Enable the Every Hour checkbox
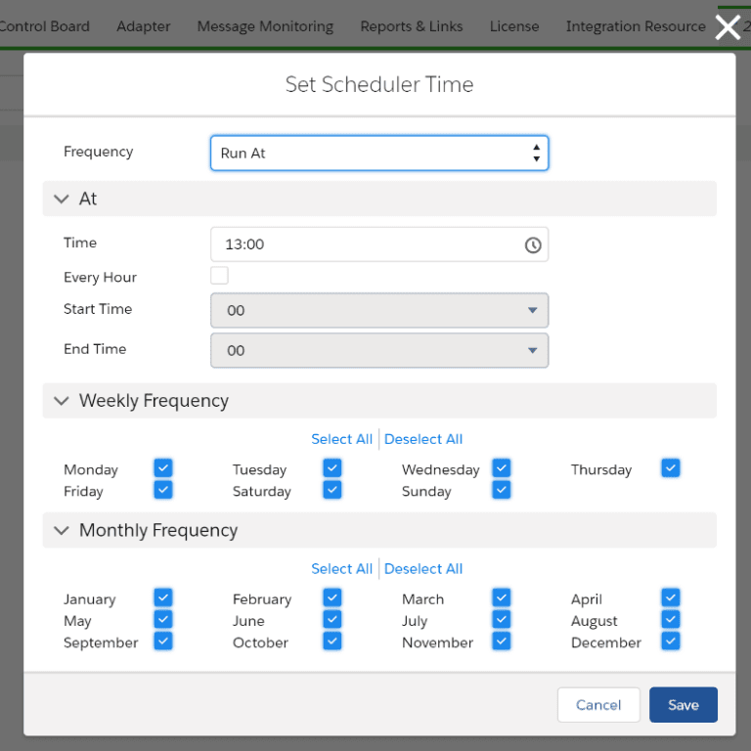The height and width of the screenshot is (751, 751). (x=219, y=276)
